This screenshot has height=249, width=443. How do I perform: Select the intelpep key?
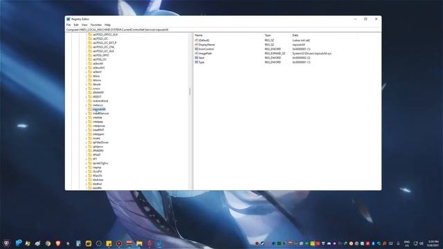(98, 122)
